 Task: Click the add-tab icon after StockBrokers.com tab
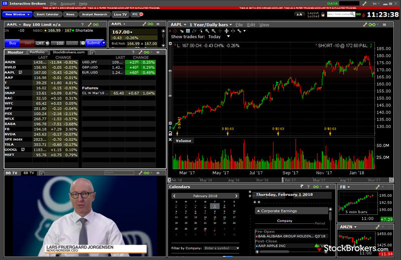tap(92, 53)
